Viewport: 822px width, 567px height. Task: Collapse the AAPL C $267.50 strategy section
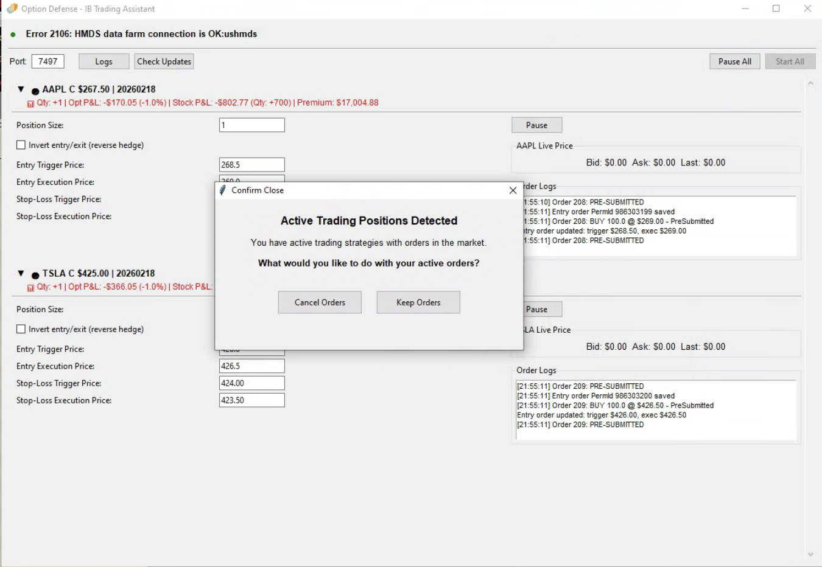(x=21, y=89)
